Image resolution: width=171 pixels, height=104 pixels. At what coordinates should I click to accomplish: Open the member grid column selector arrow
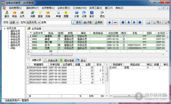click(x=30, y=33)
